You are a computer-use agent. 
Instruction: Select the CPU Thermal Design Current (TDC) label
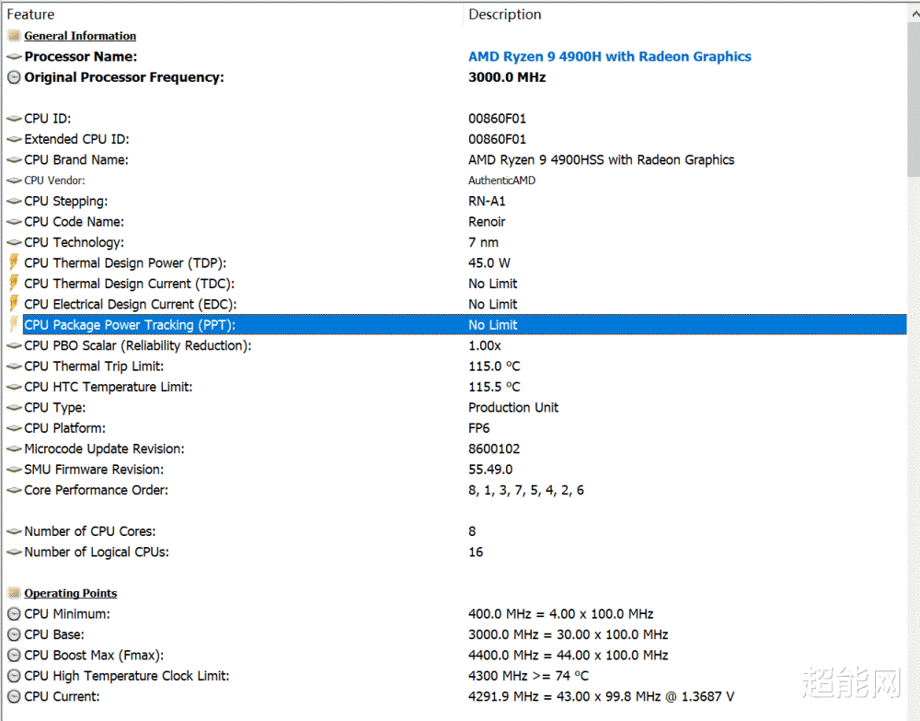(129, 284)
